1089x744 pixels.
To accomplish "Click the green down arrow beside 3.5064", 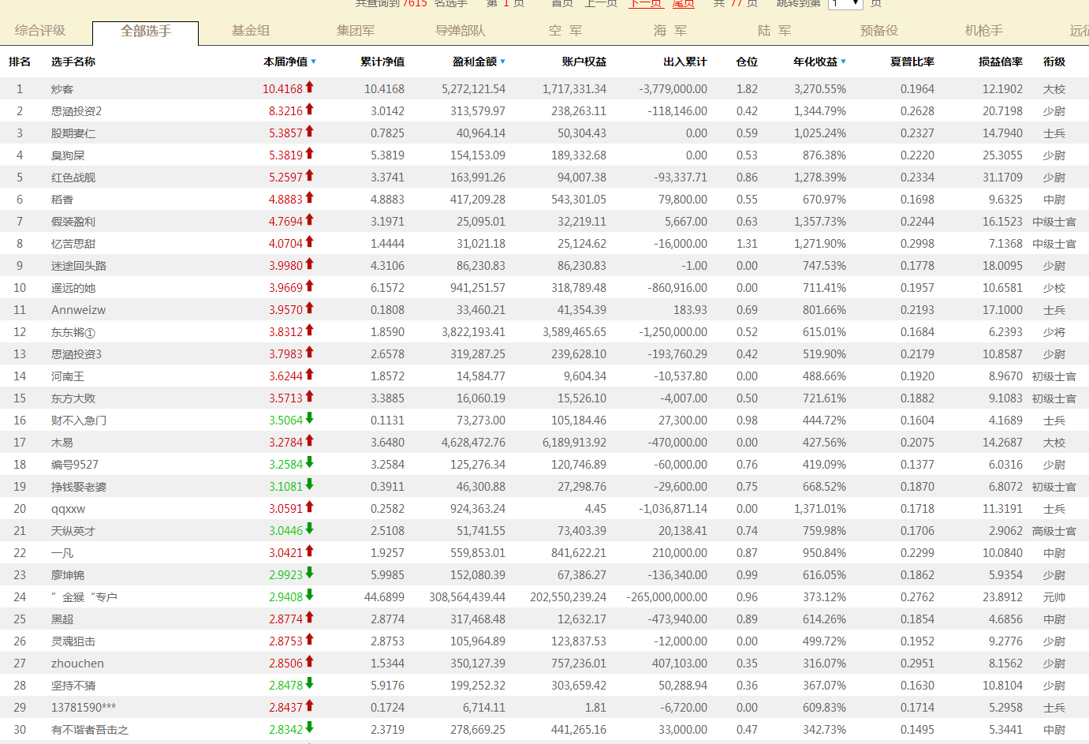I will [310, 419].
